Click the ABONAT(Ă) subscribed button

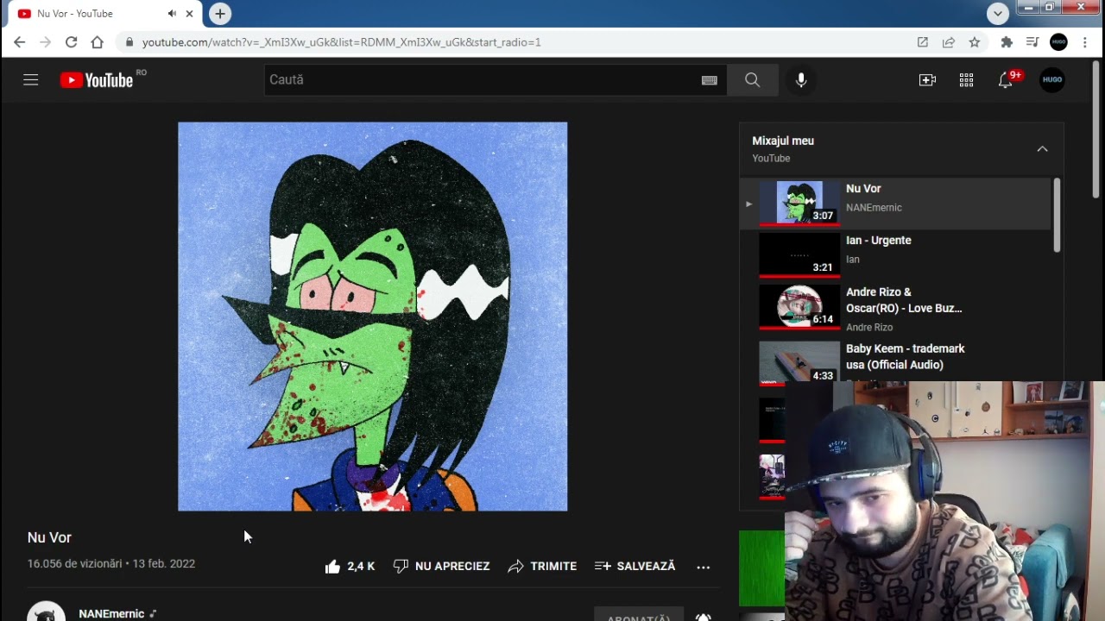point(639,616)
